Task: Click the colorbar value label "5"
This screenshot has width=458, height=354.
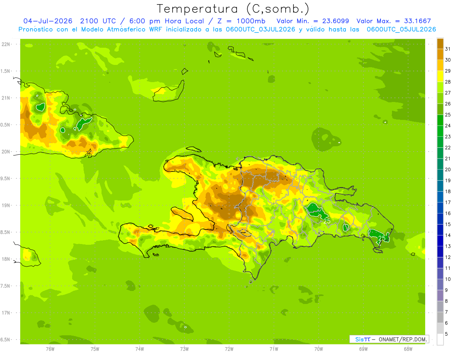Action: click(x=447, y=334)
